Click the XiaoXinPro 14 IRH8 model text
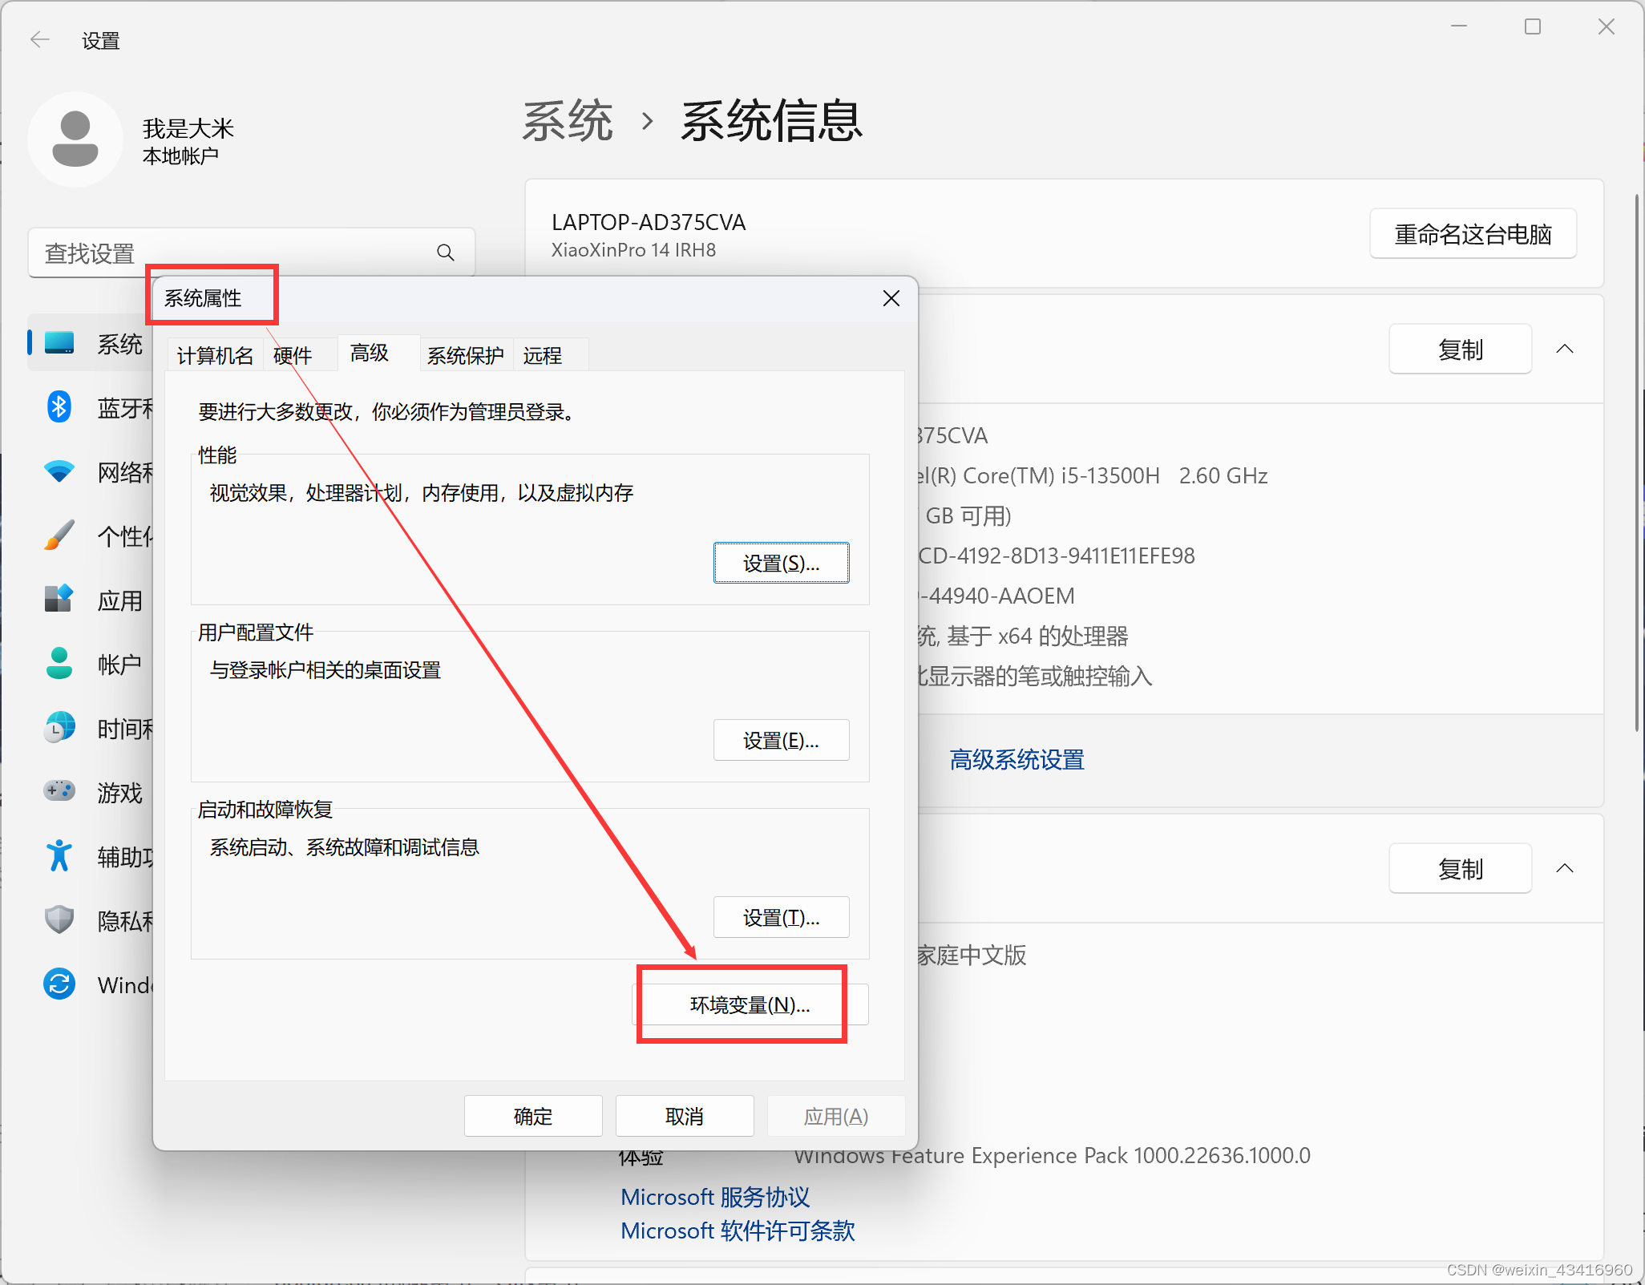Image resolution: width=1645 pixels, height=1285 pixels. pyautogui.click(x=633, y=250)
